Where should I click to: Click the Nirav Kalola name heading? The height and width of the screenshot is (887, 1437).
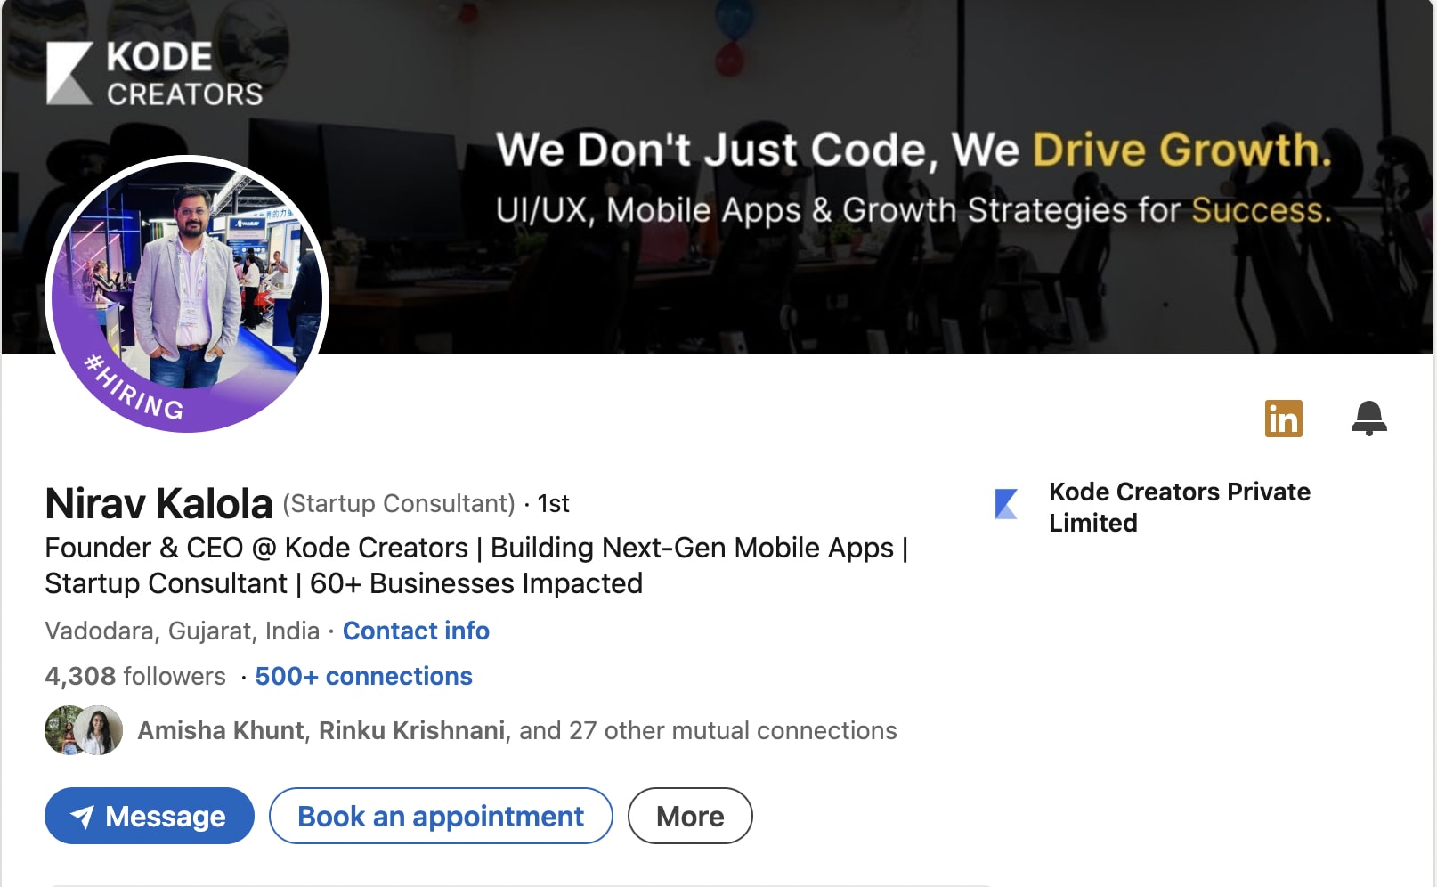[x=158, y=503]
